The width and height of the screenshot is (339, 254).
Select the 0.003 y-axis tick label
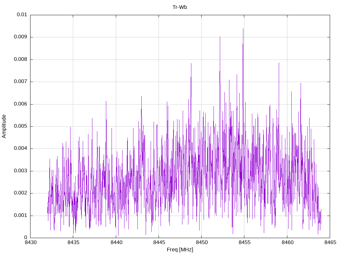point(21,171)
